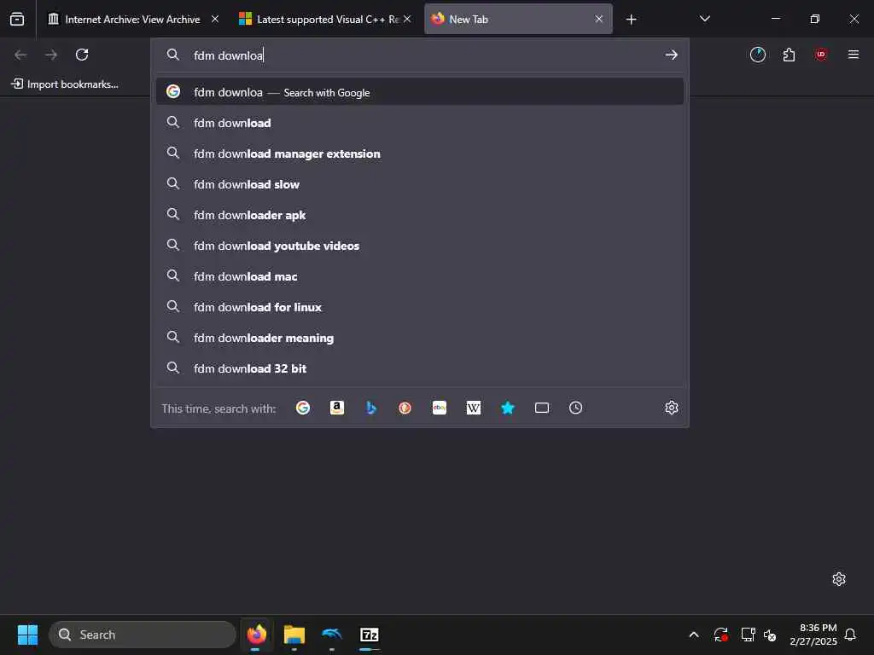Open the uBlock Origin extension icon
Image resolution: width=874 pixels, height=655 pixels.
[820, 55]
